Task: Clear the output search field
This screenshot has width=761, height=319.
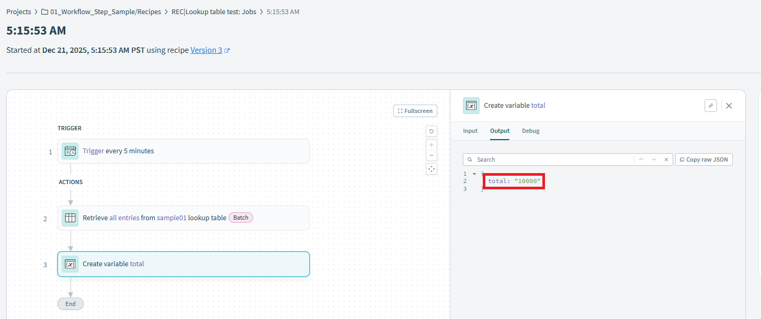Action: 666,160
